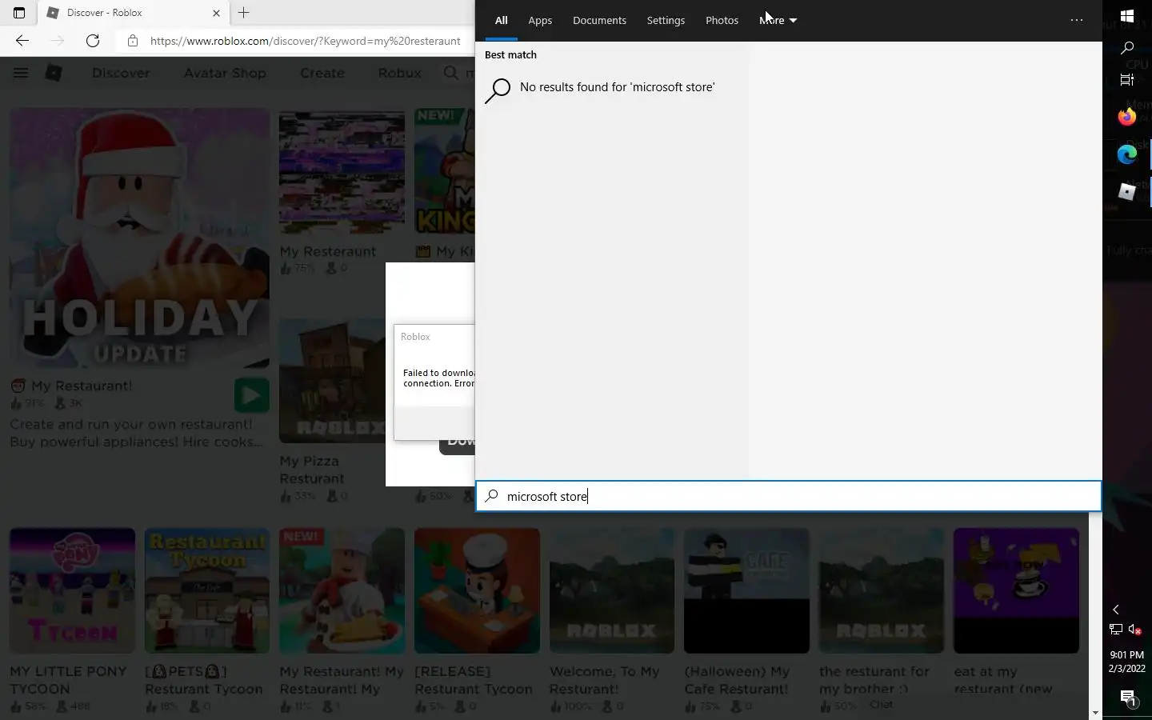Open the Roblox taskbar icon
This screenshot has height=720, width=1152.
pyautogui.click(x=1127, y=192)
